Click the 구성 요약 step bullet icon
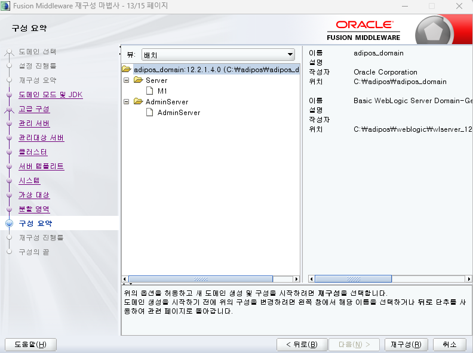The height and width of the screenshot is (353, 473). click(x=10, y=223)
